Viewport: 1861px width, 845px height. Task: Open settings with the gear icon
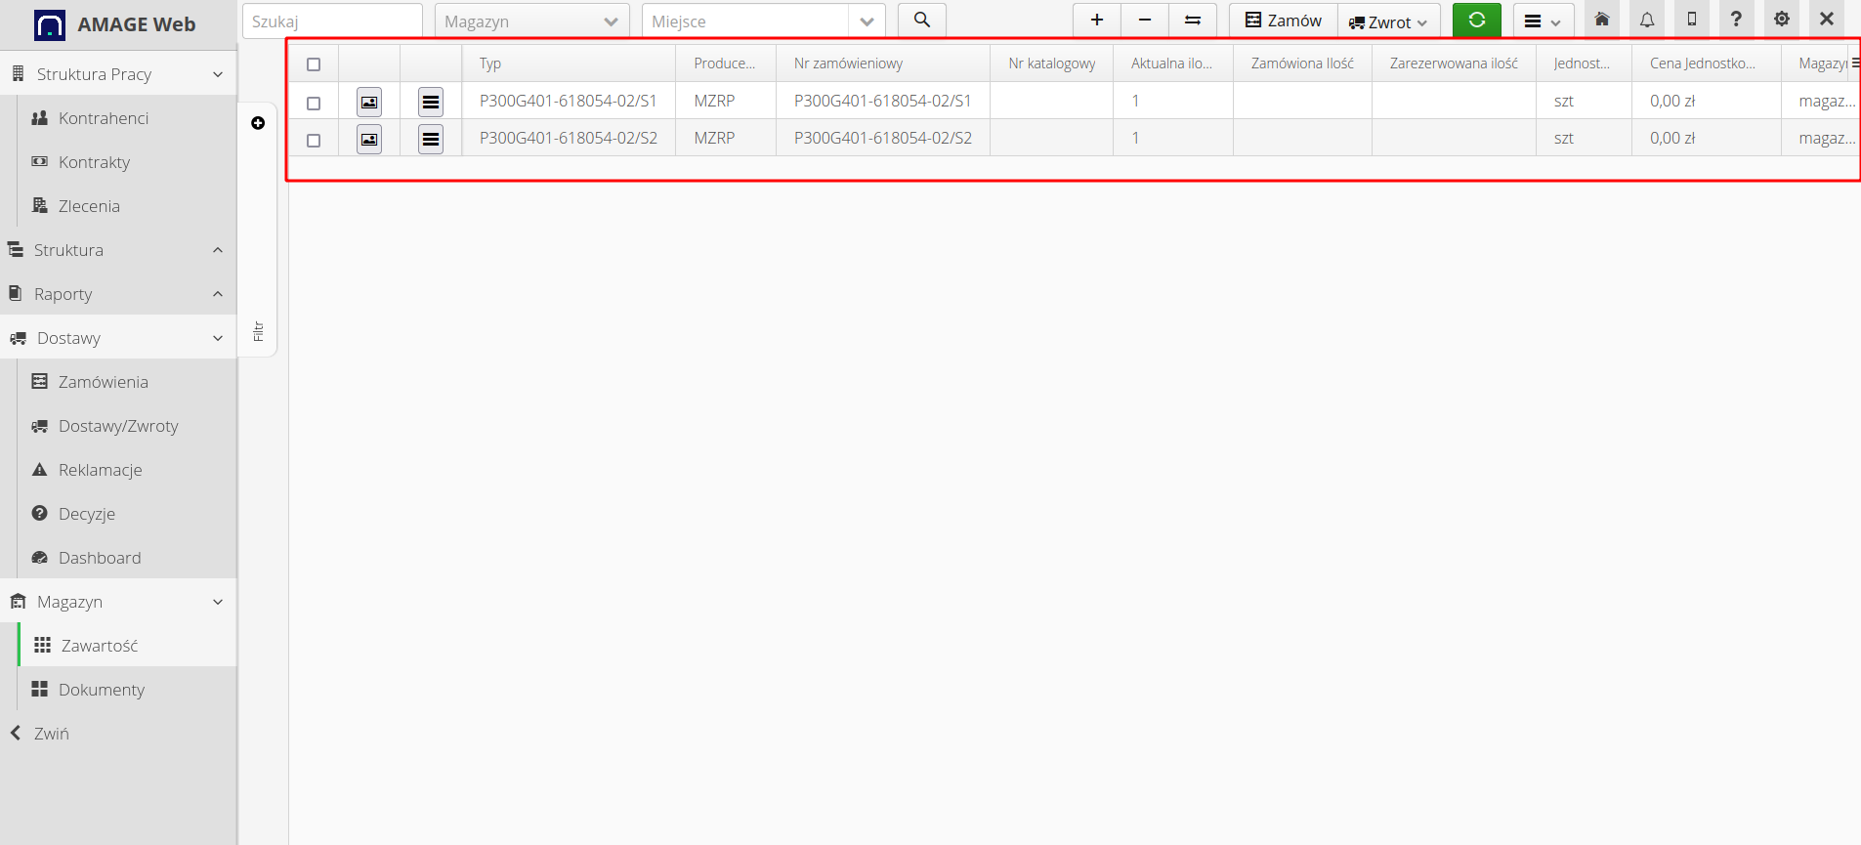point(1782,21)
